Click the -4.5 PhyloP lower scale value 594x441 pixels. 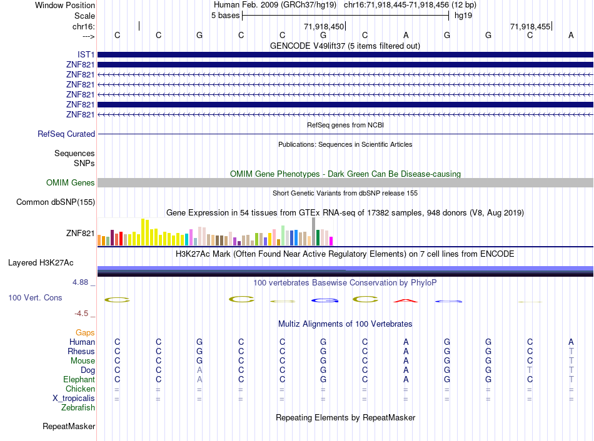pyautogui.click(x=81, y=314)
